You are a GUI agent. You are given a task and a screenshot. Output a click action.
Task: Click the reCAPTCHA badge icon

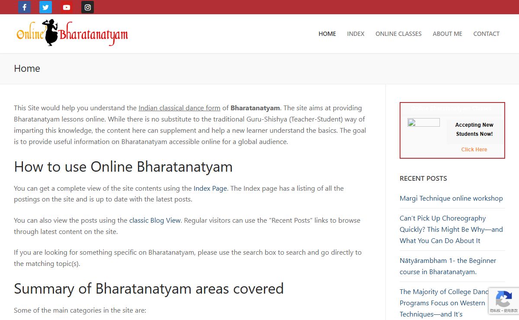coord(504,299)
